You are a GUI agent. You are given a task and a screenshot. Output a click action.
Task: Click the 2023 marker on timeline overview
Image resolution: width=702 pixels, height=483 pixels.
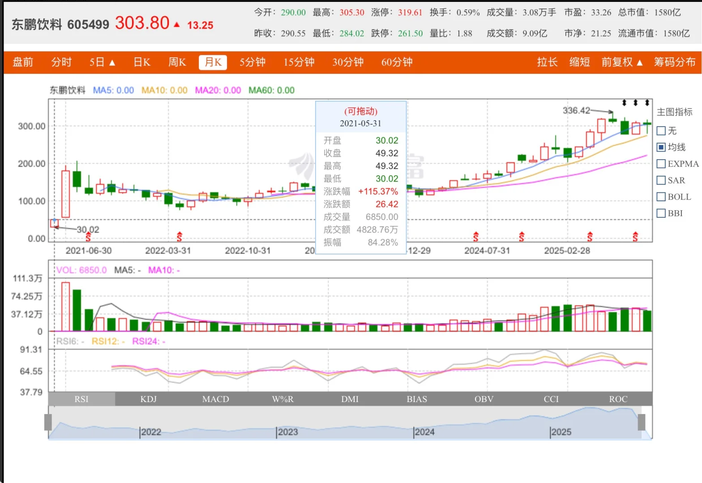click(x=288, y=432)
